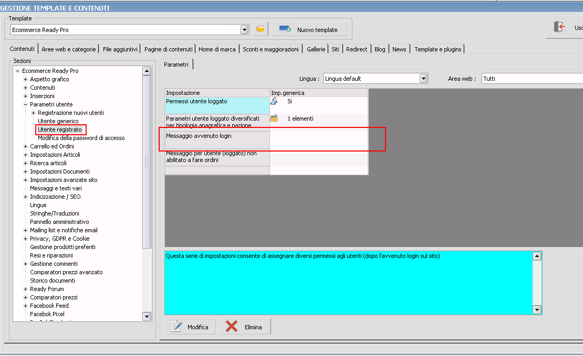The height and width of the screenshot is (356, 583).
Task: Open the Lingua default dropdown
Action: coord(423,78)
